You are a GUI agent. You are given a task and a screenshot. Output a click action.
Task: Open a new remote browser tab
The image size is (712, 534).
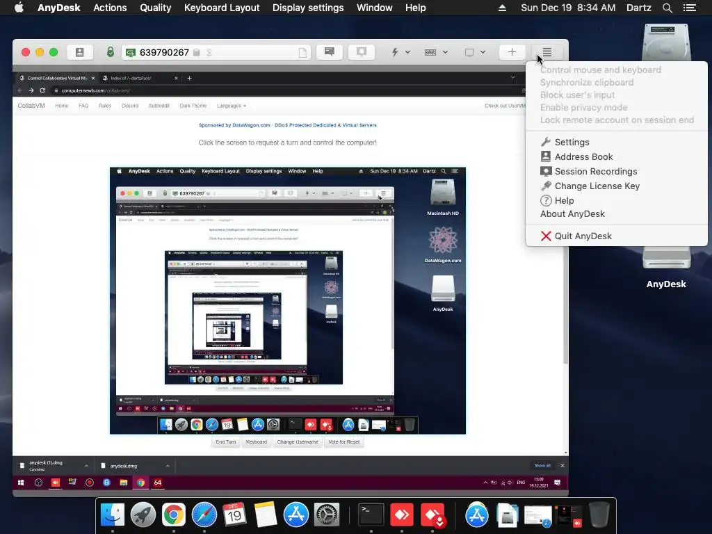[189, 78]
